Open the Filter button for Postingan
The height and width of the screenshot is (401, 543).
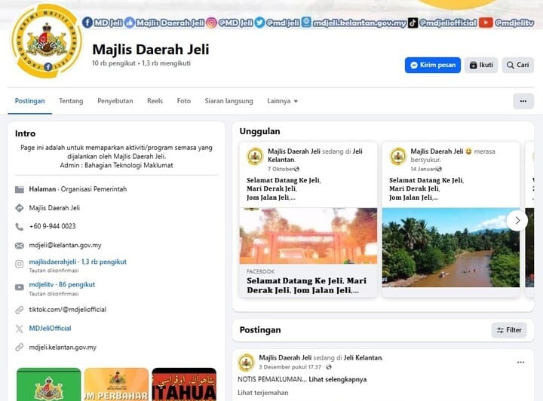[509, 330]
